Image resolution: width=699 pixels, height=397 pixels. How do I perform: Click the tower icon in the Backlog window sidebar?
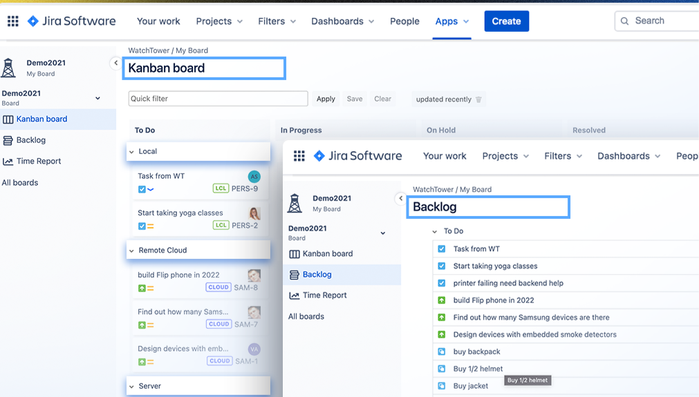pyautogui.click(x=295, y=204)
